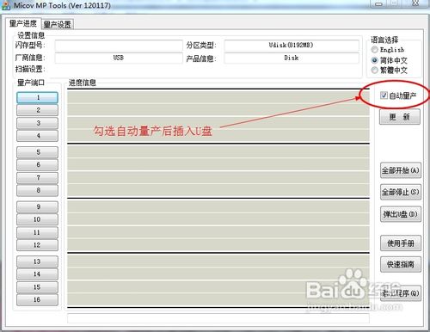Screen dimensions: 430x332
Task: Click port button 5
Action: point(38,152)
